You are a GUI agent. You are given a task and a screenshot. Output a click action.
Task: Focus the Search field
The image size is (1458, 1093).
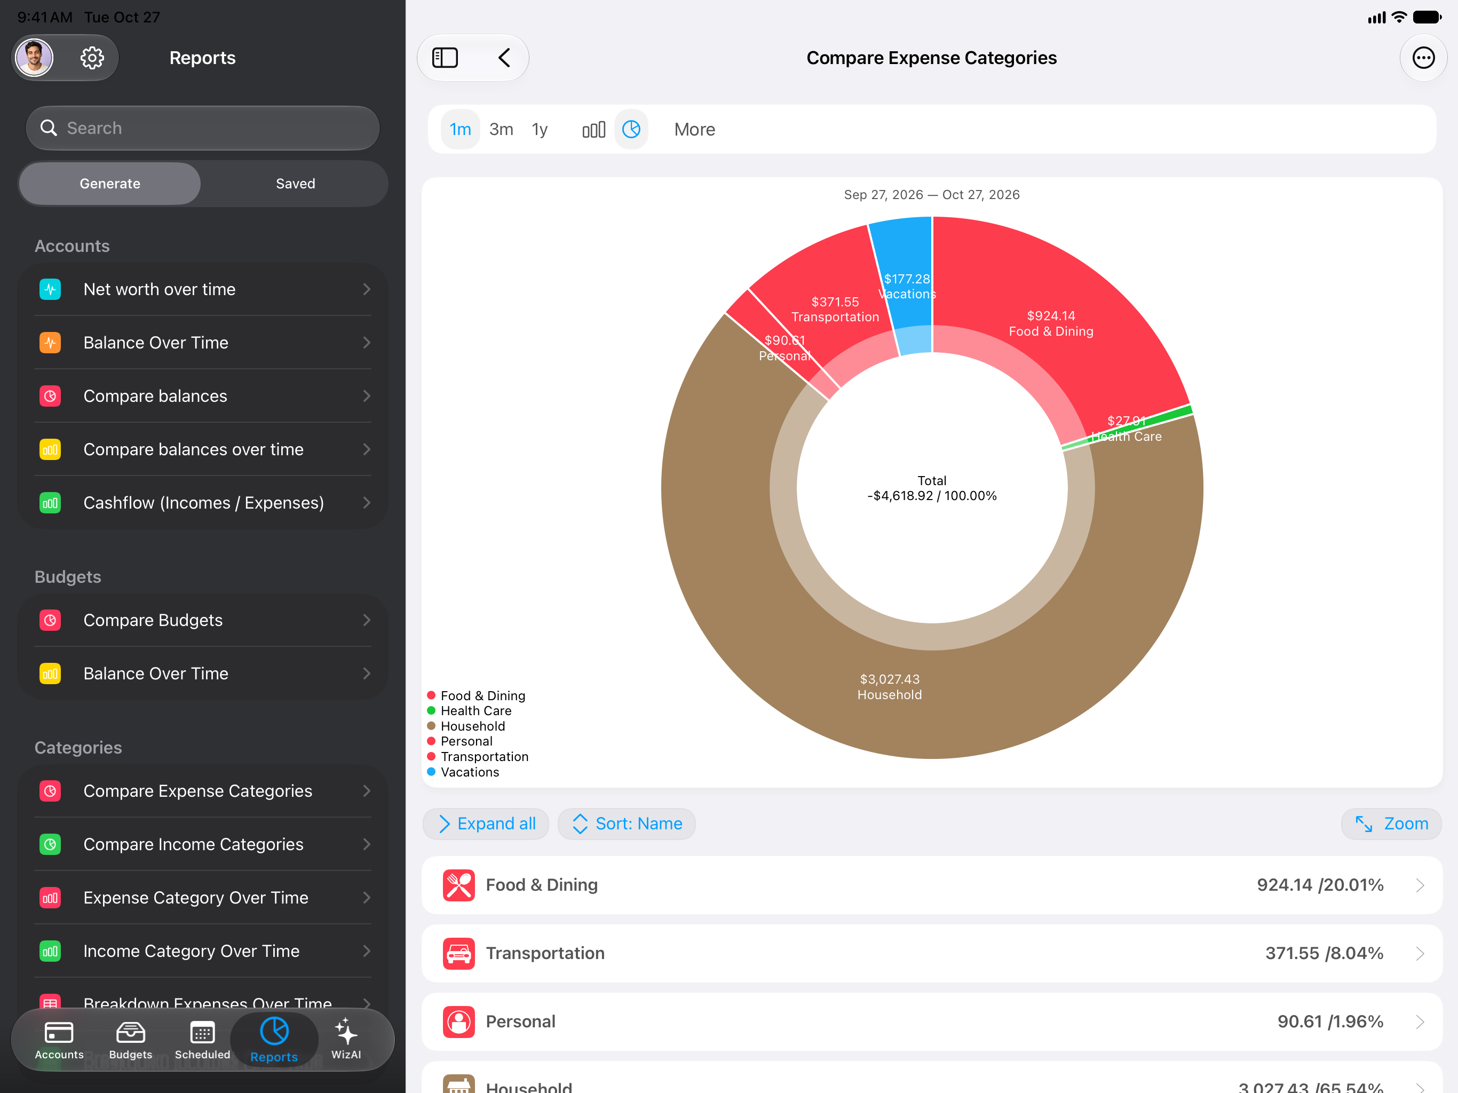click(202, 128)
